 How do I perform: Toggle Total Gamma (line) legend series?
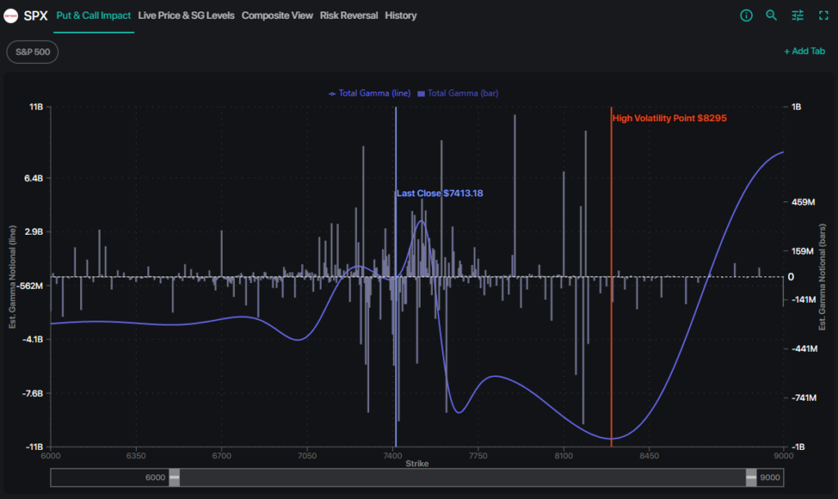click(x=369, y=93)
